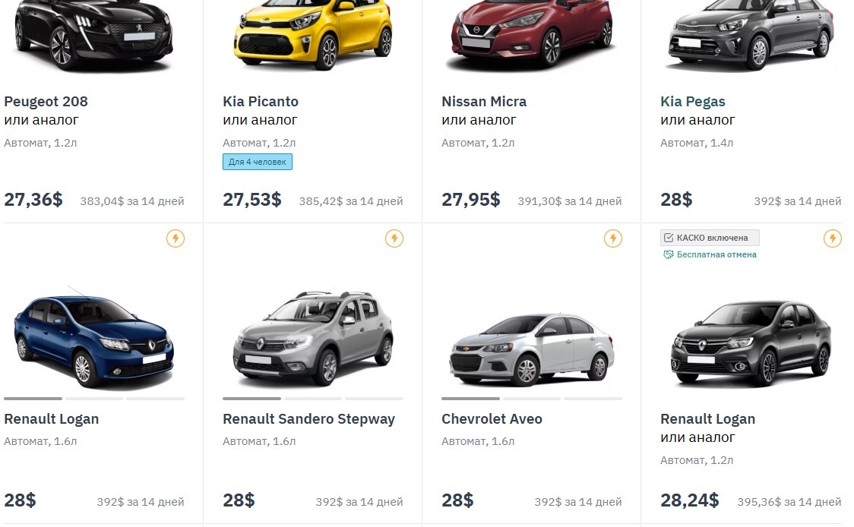Open the Peugeot 208 listing
The width and height of the screenshot is (854, 527).
tap(46, 101)
